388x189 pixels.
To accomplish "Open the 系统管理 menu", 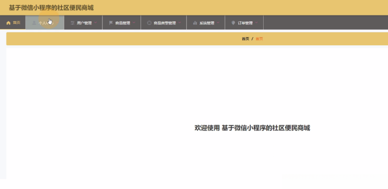I will [206, 22].
